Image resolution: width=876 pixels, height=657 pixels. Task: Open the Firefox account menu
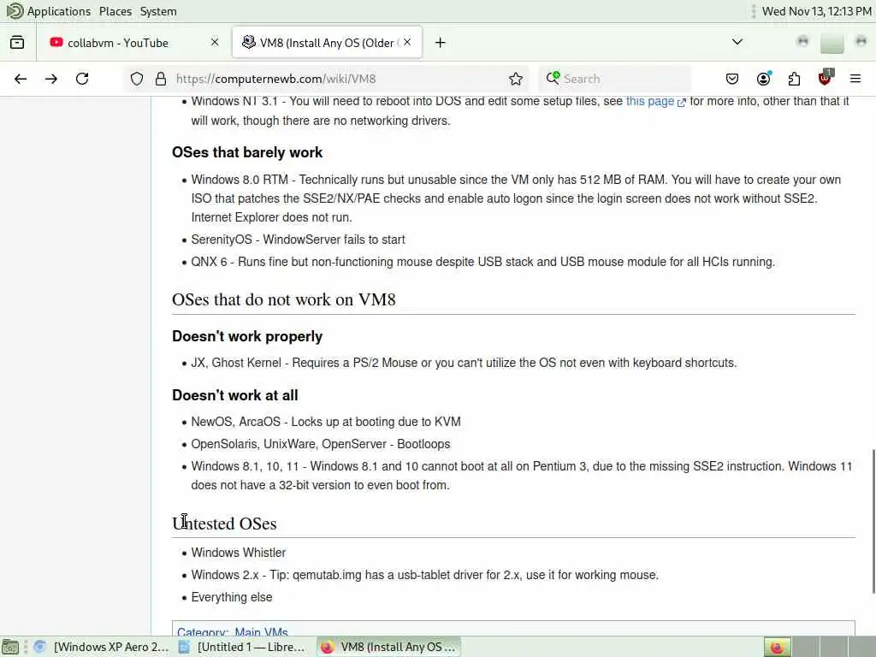click(x=763, y=79)
